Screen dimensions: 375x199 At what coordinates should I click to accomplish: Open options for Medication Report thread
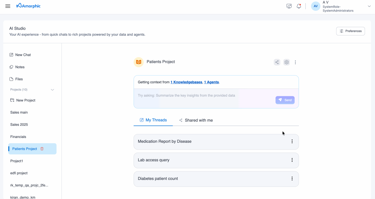click(x=292, y=141)
